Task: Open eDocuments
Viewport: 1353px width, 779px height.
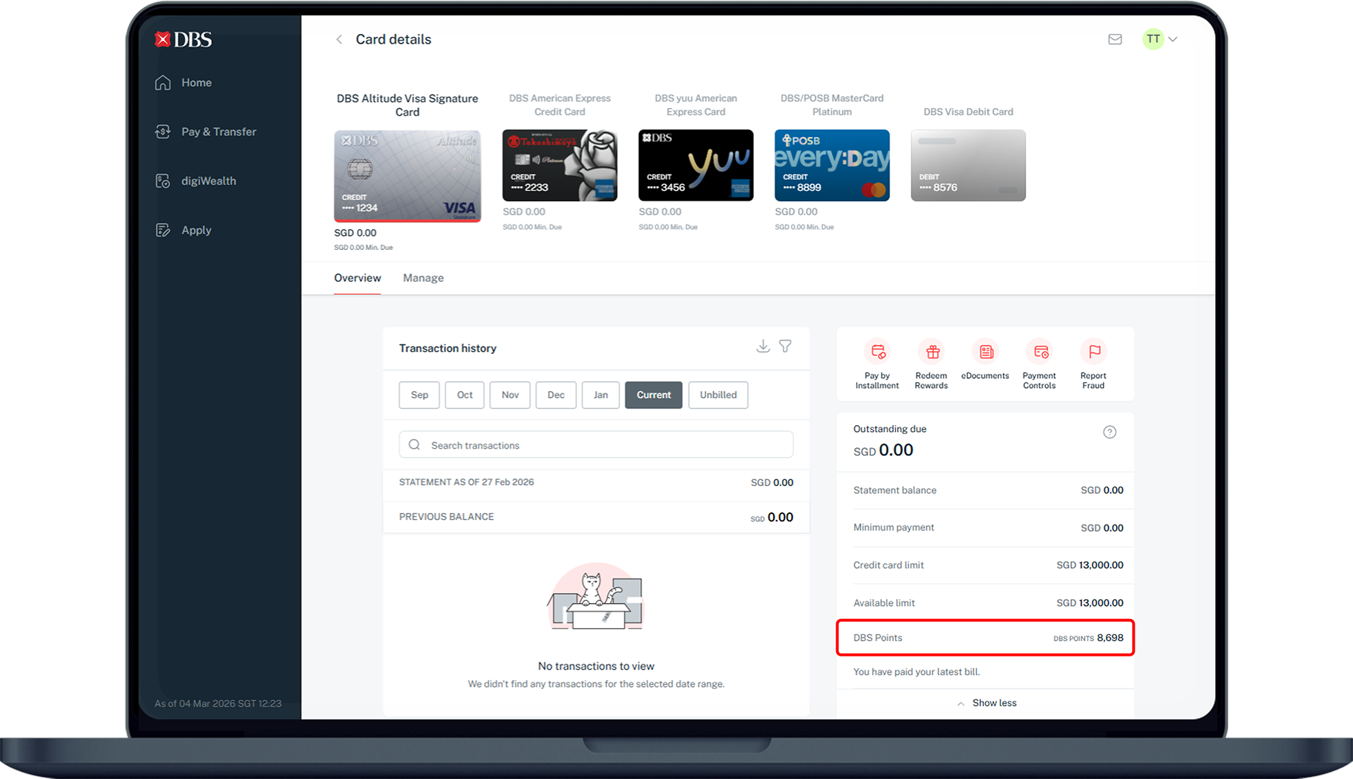Action: coord(986,352)
